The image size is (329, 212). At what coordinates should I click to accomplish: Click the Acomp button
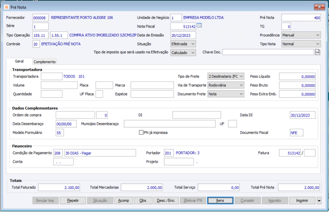coord(124,200)
